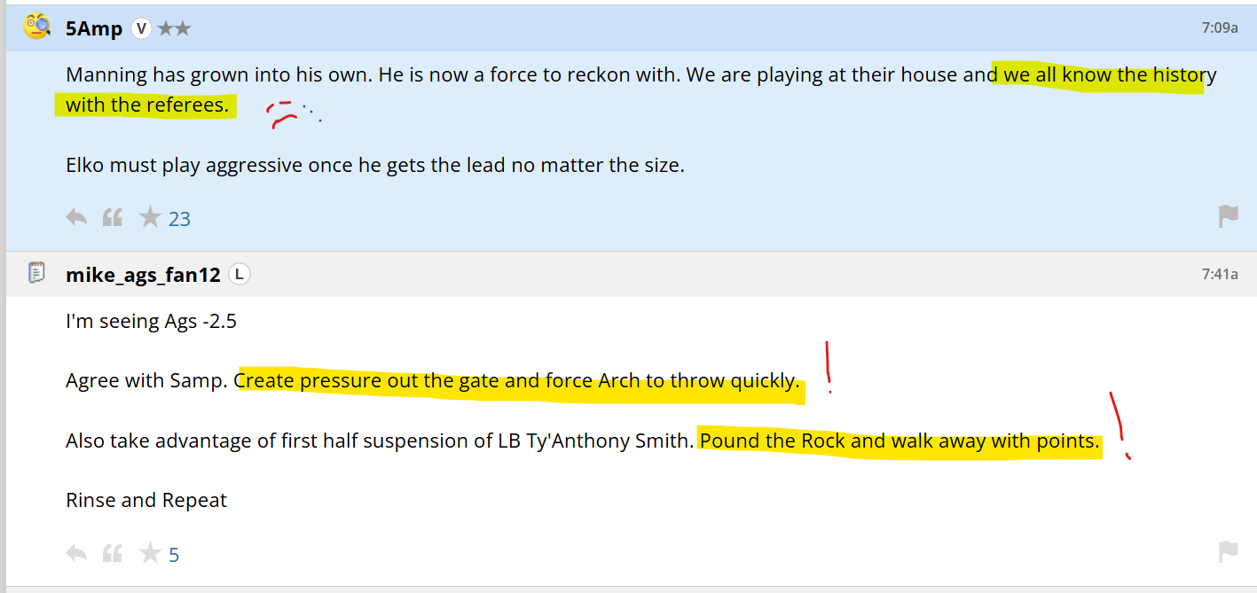The width and height of the screenshot is (1257, 593).
Task: Star 5Amp's post
Action: tap(150, 217)
